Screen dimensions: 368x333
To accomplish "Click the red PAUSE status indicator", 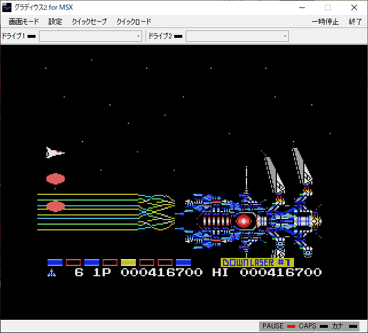I will tap(291, 326).
